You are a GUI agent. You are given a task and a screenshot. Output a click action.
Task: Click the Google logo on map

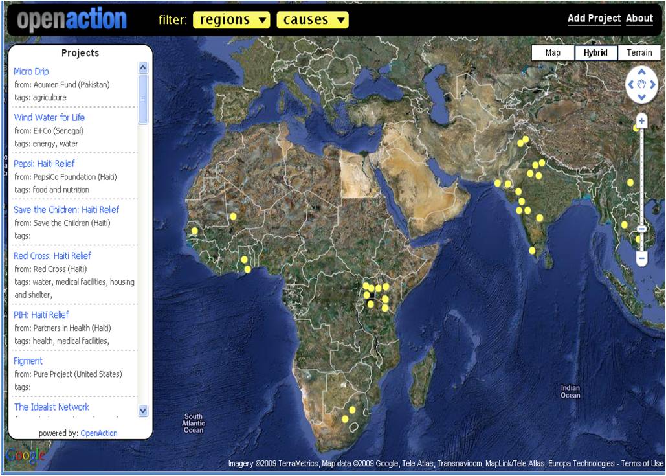tap(25, 457)
